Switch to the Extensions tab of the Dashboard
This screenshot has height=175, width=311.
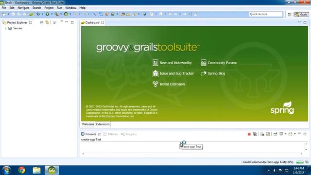click(103, 124)
